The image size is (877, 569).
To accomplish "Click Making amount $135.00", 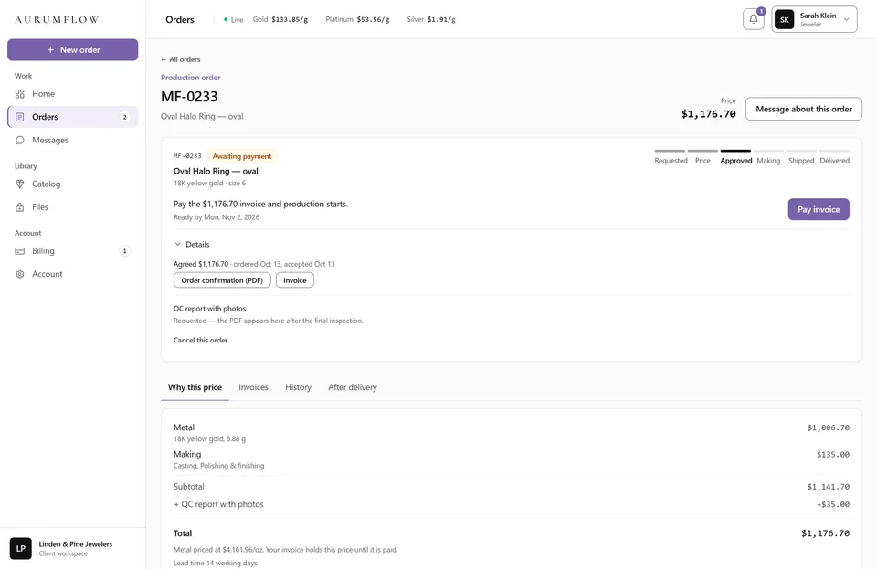I will pos(833,455).
